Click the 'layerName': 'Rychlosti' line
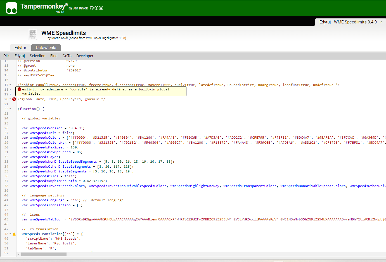The height and width of the screenshot is (262, 386). 51,243
